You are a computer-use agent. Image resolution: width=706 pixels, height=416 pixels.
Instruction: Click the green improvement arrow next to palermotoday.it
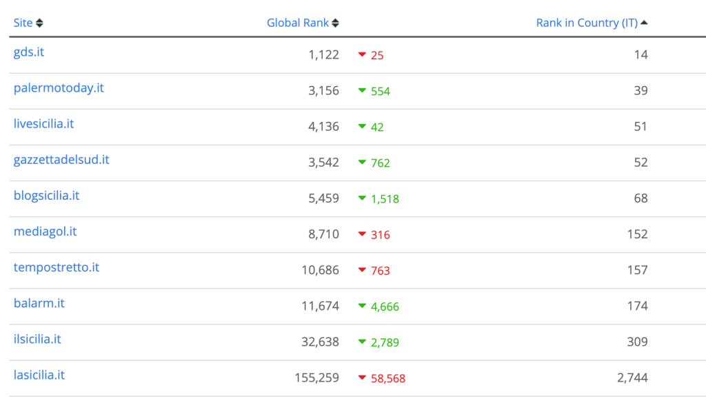[363, 91]
